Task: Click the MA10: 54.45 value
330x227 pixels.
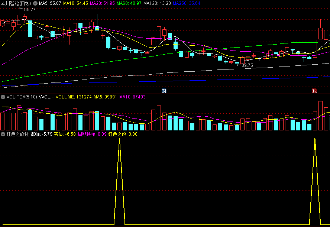Action: (x=75, y=3)
